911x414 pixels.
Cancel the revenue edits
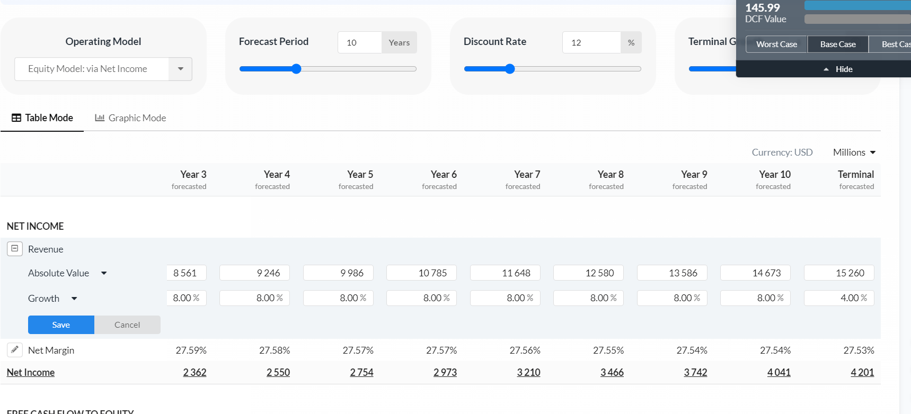[x=127, y=325]
